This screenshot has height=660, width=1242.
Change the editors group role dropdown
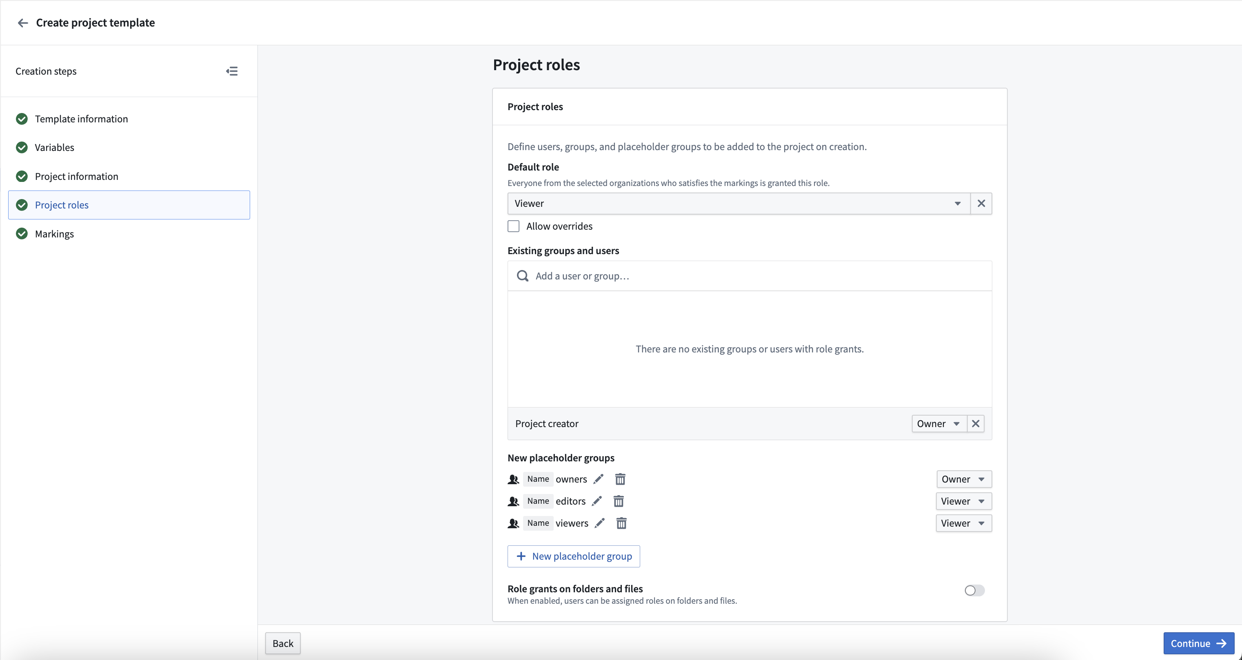point(963,501)
